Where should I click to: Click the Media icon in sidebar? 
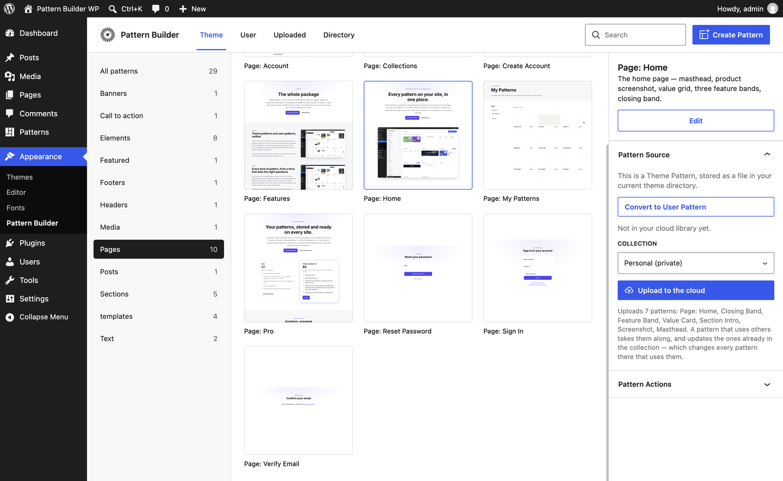pyautogui.click(x=10, y=76)
